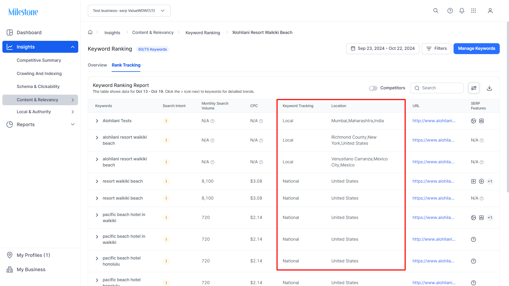Click the Location column header
Viewport: 509px width, 286px height.
[338, 106]
